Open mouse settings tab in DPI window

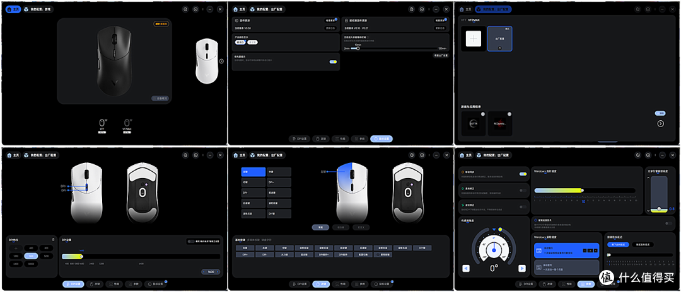point(155,284)
